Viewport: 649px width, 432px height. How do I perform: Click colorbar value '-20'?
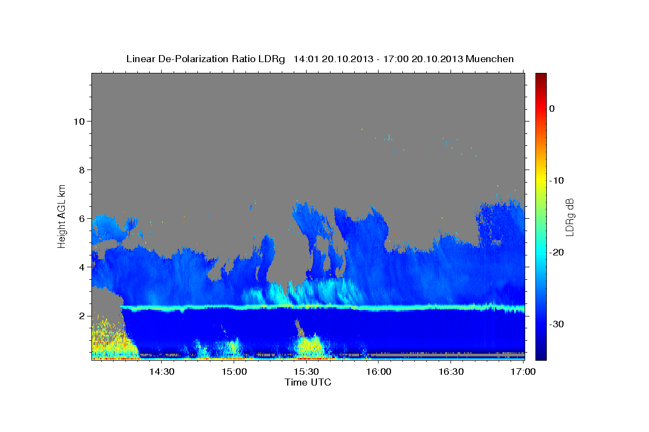coord(558,252)
